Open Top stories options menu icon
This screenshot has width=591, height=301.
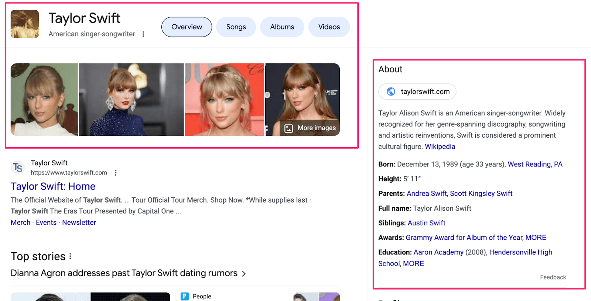pos(70,256)
